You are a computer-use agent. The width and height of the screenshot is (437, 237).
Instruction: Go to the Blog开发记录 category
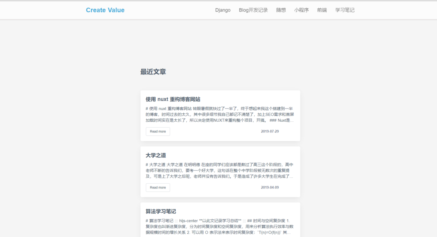(x=253, y=10)
